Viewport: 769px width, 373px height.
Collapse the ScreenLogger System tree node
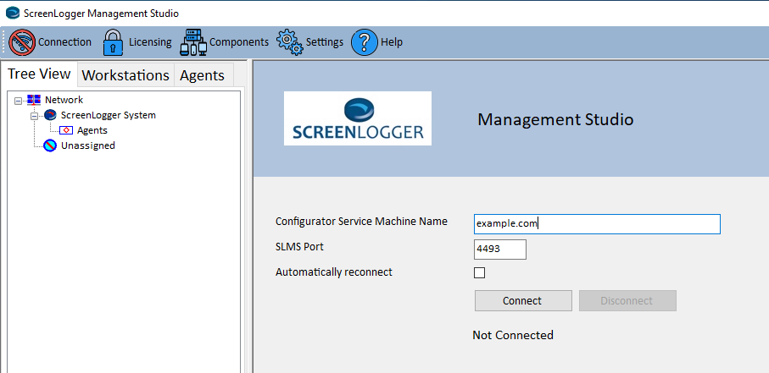[x=35, y=115]
